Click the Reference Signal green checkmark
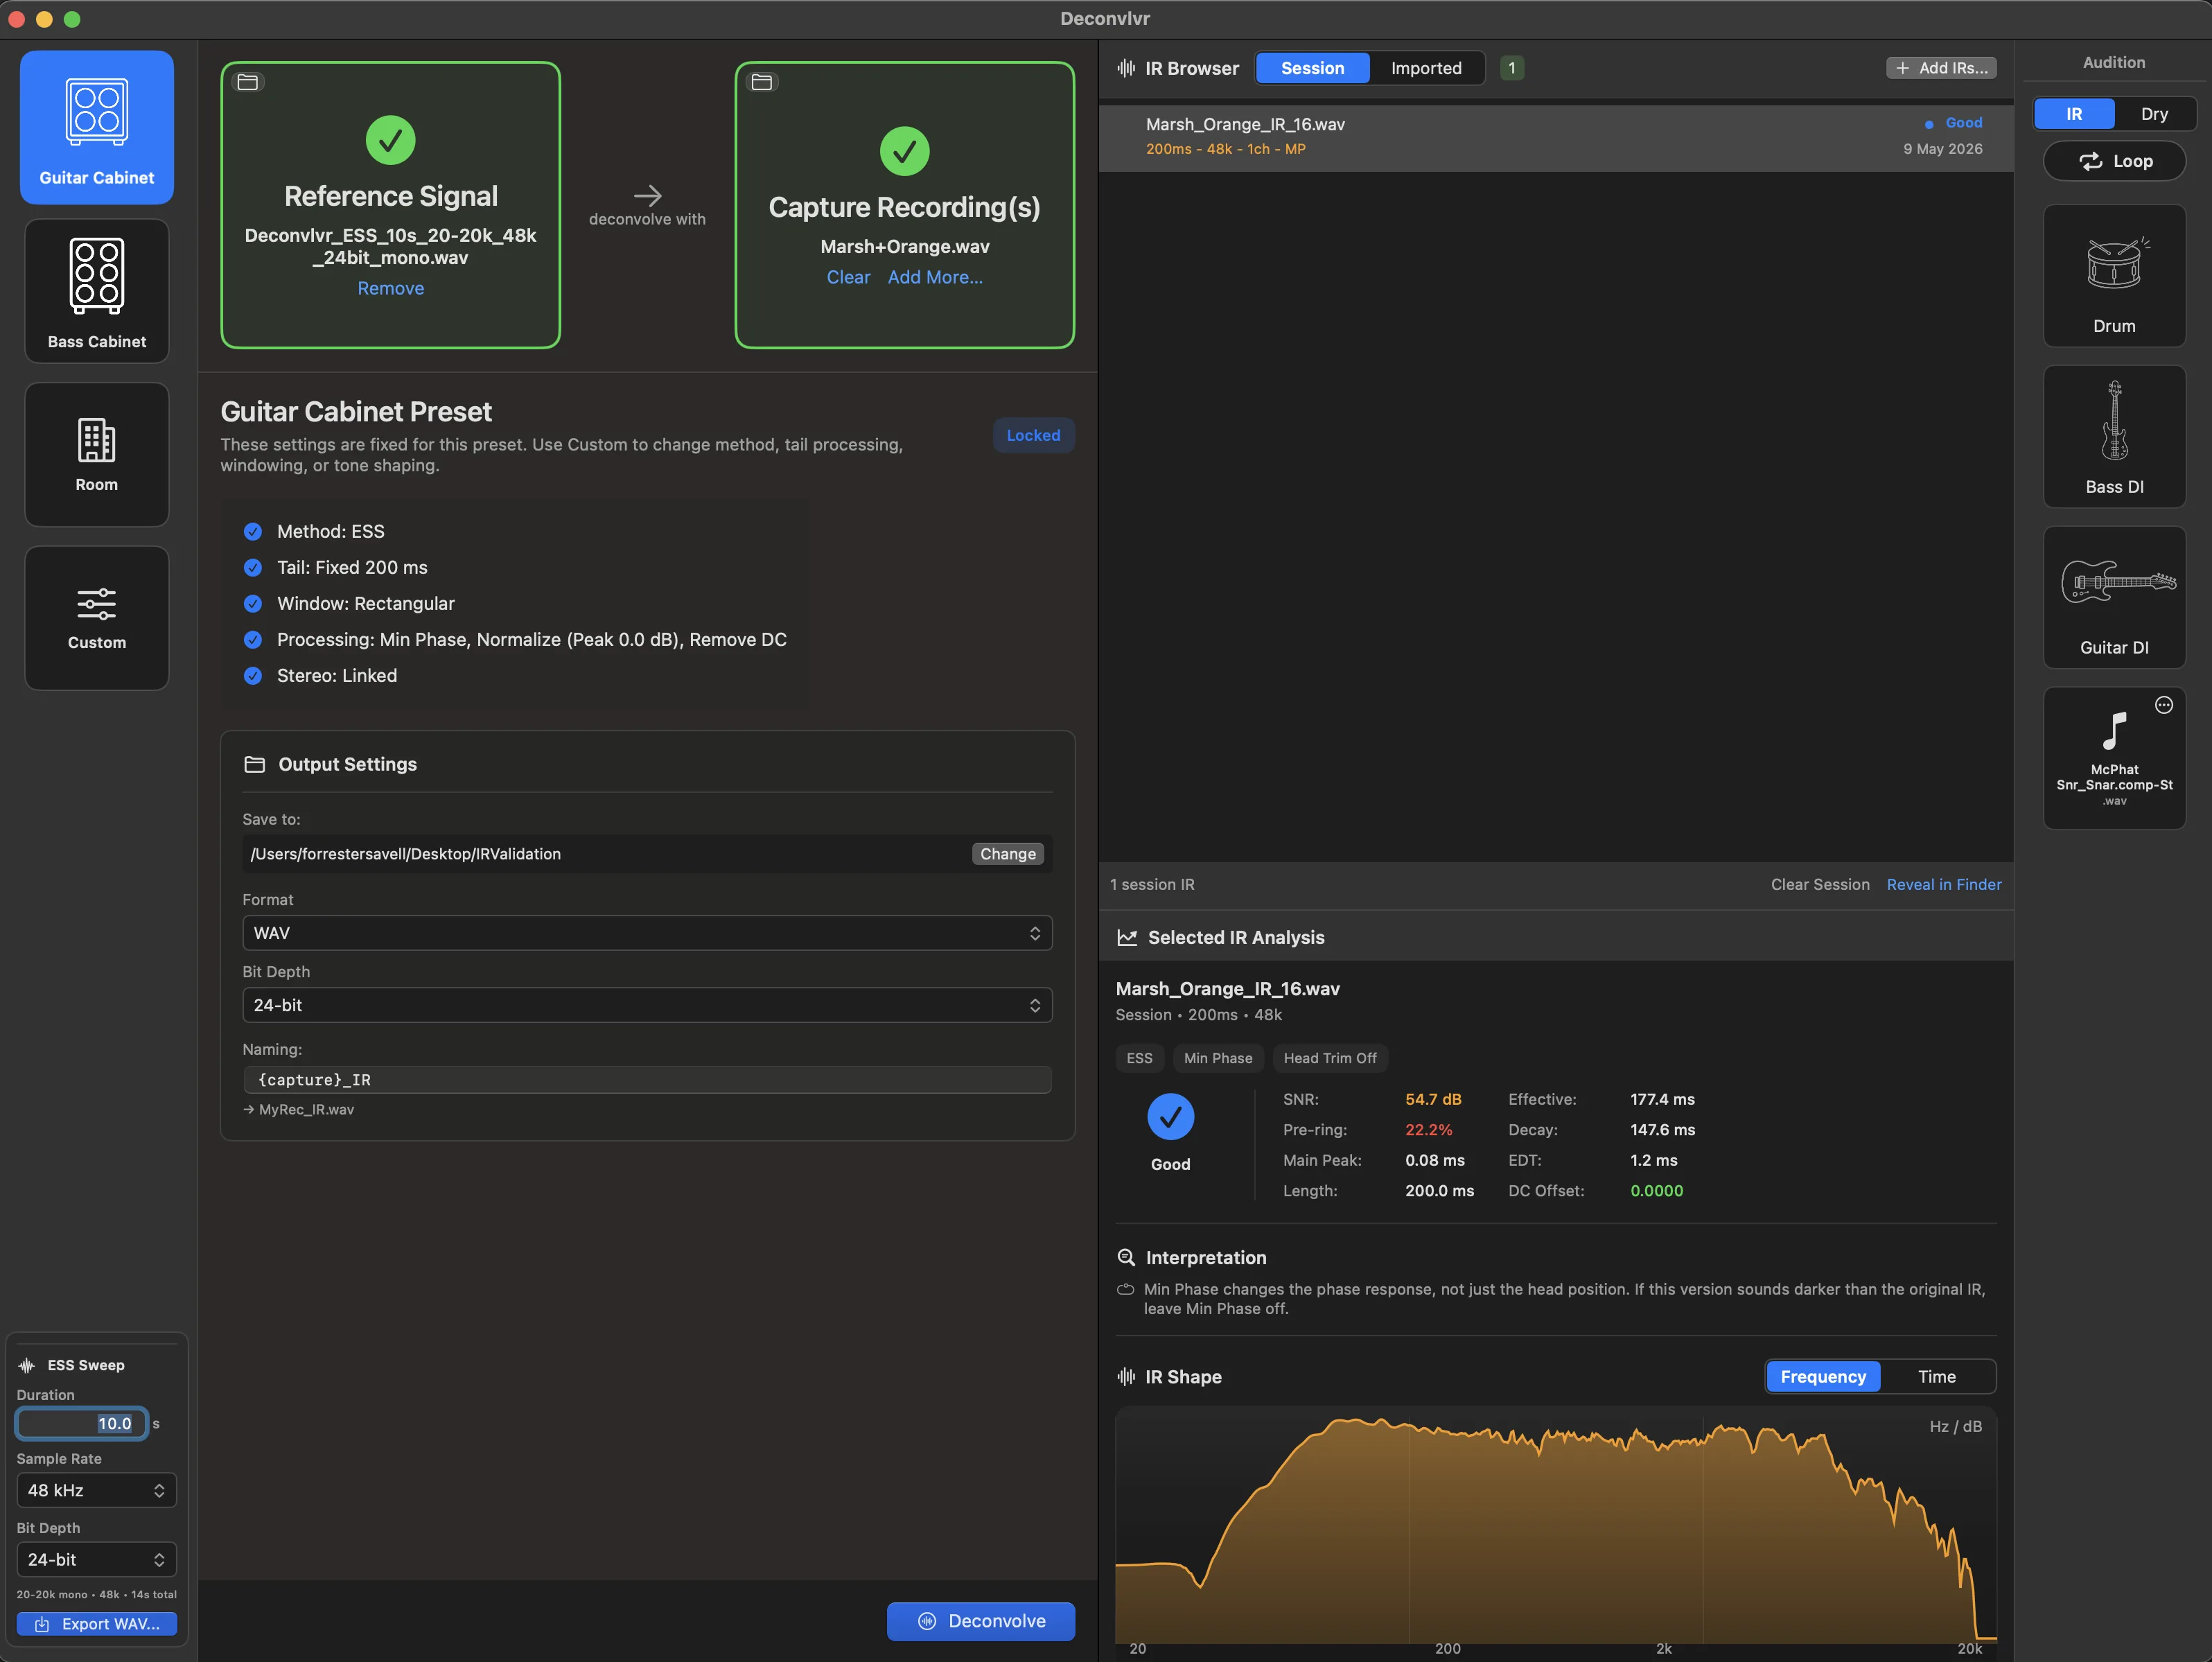The image size is (2212, 1662). point(390,140)
